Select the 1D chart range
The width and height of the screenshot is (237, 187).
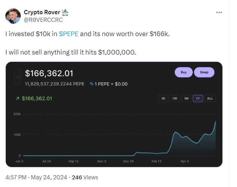pos(163,98)
